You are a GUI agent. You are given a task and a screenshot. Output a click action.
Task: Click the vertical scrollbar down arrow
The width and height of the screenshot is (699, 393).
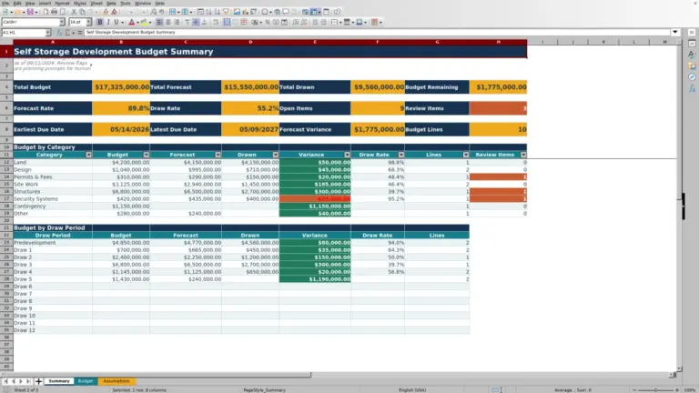[679, 368]
